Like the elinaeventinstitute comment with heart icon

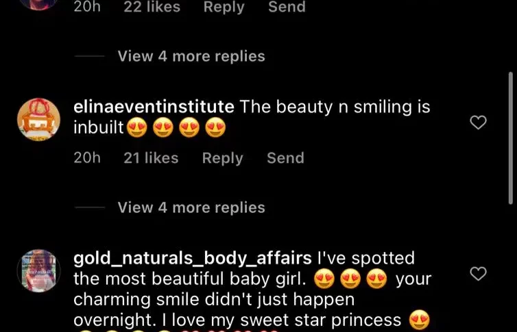(x=478, y=123)
